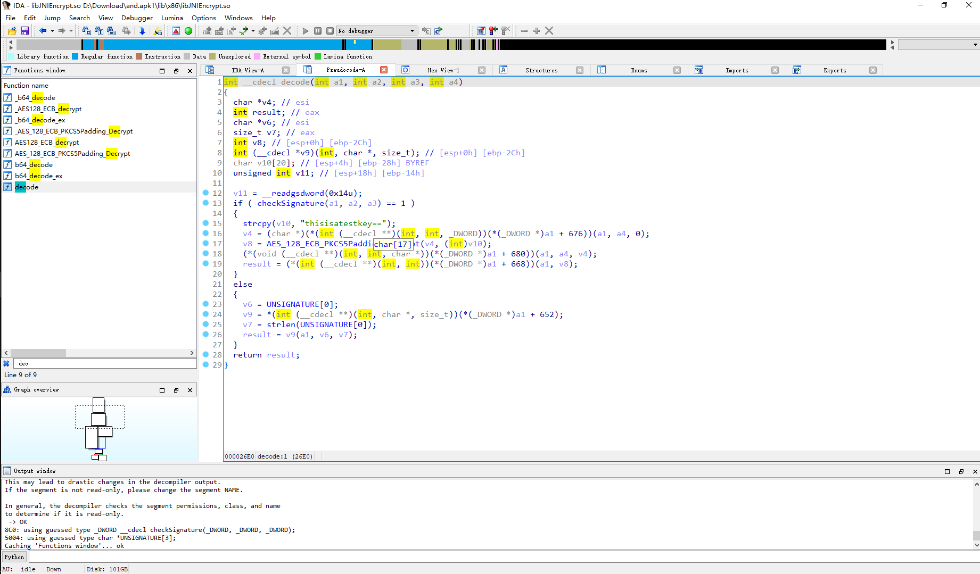Close the Output window panel
The image size is (980, 574).
tap(975, 471)
